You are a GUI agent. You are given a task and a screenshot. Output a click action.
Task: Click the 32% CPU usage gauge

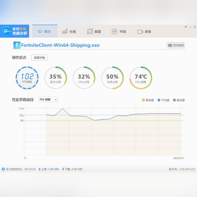tap(84, 78)
